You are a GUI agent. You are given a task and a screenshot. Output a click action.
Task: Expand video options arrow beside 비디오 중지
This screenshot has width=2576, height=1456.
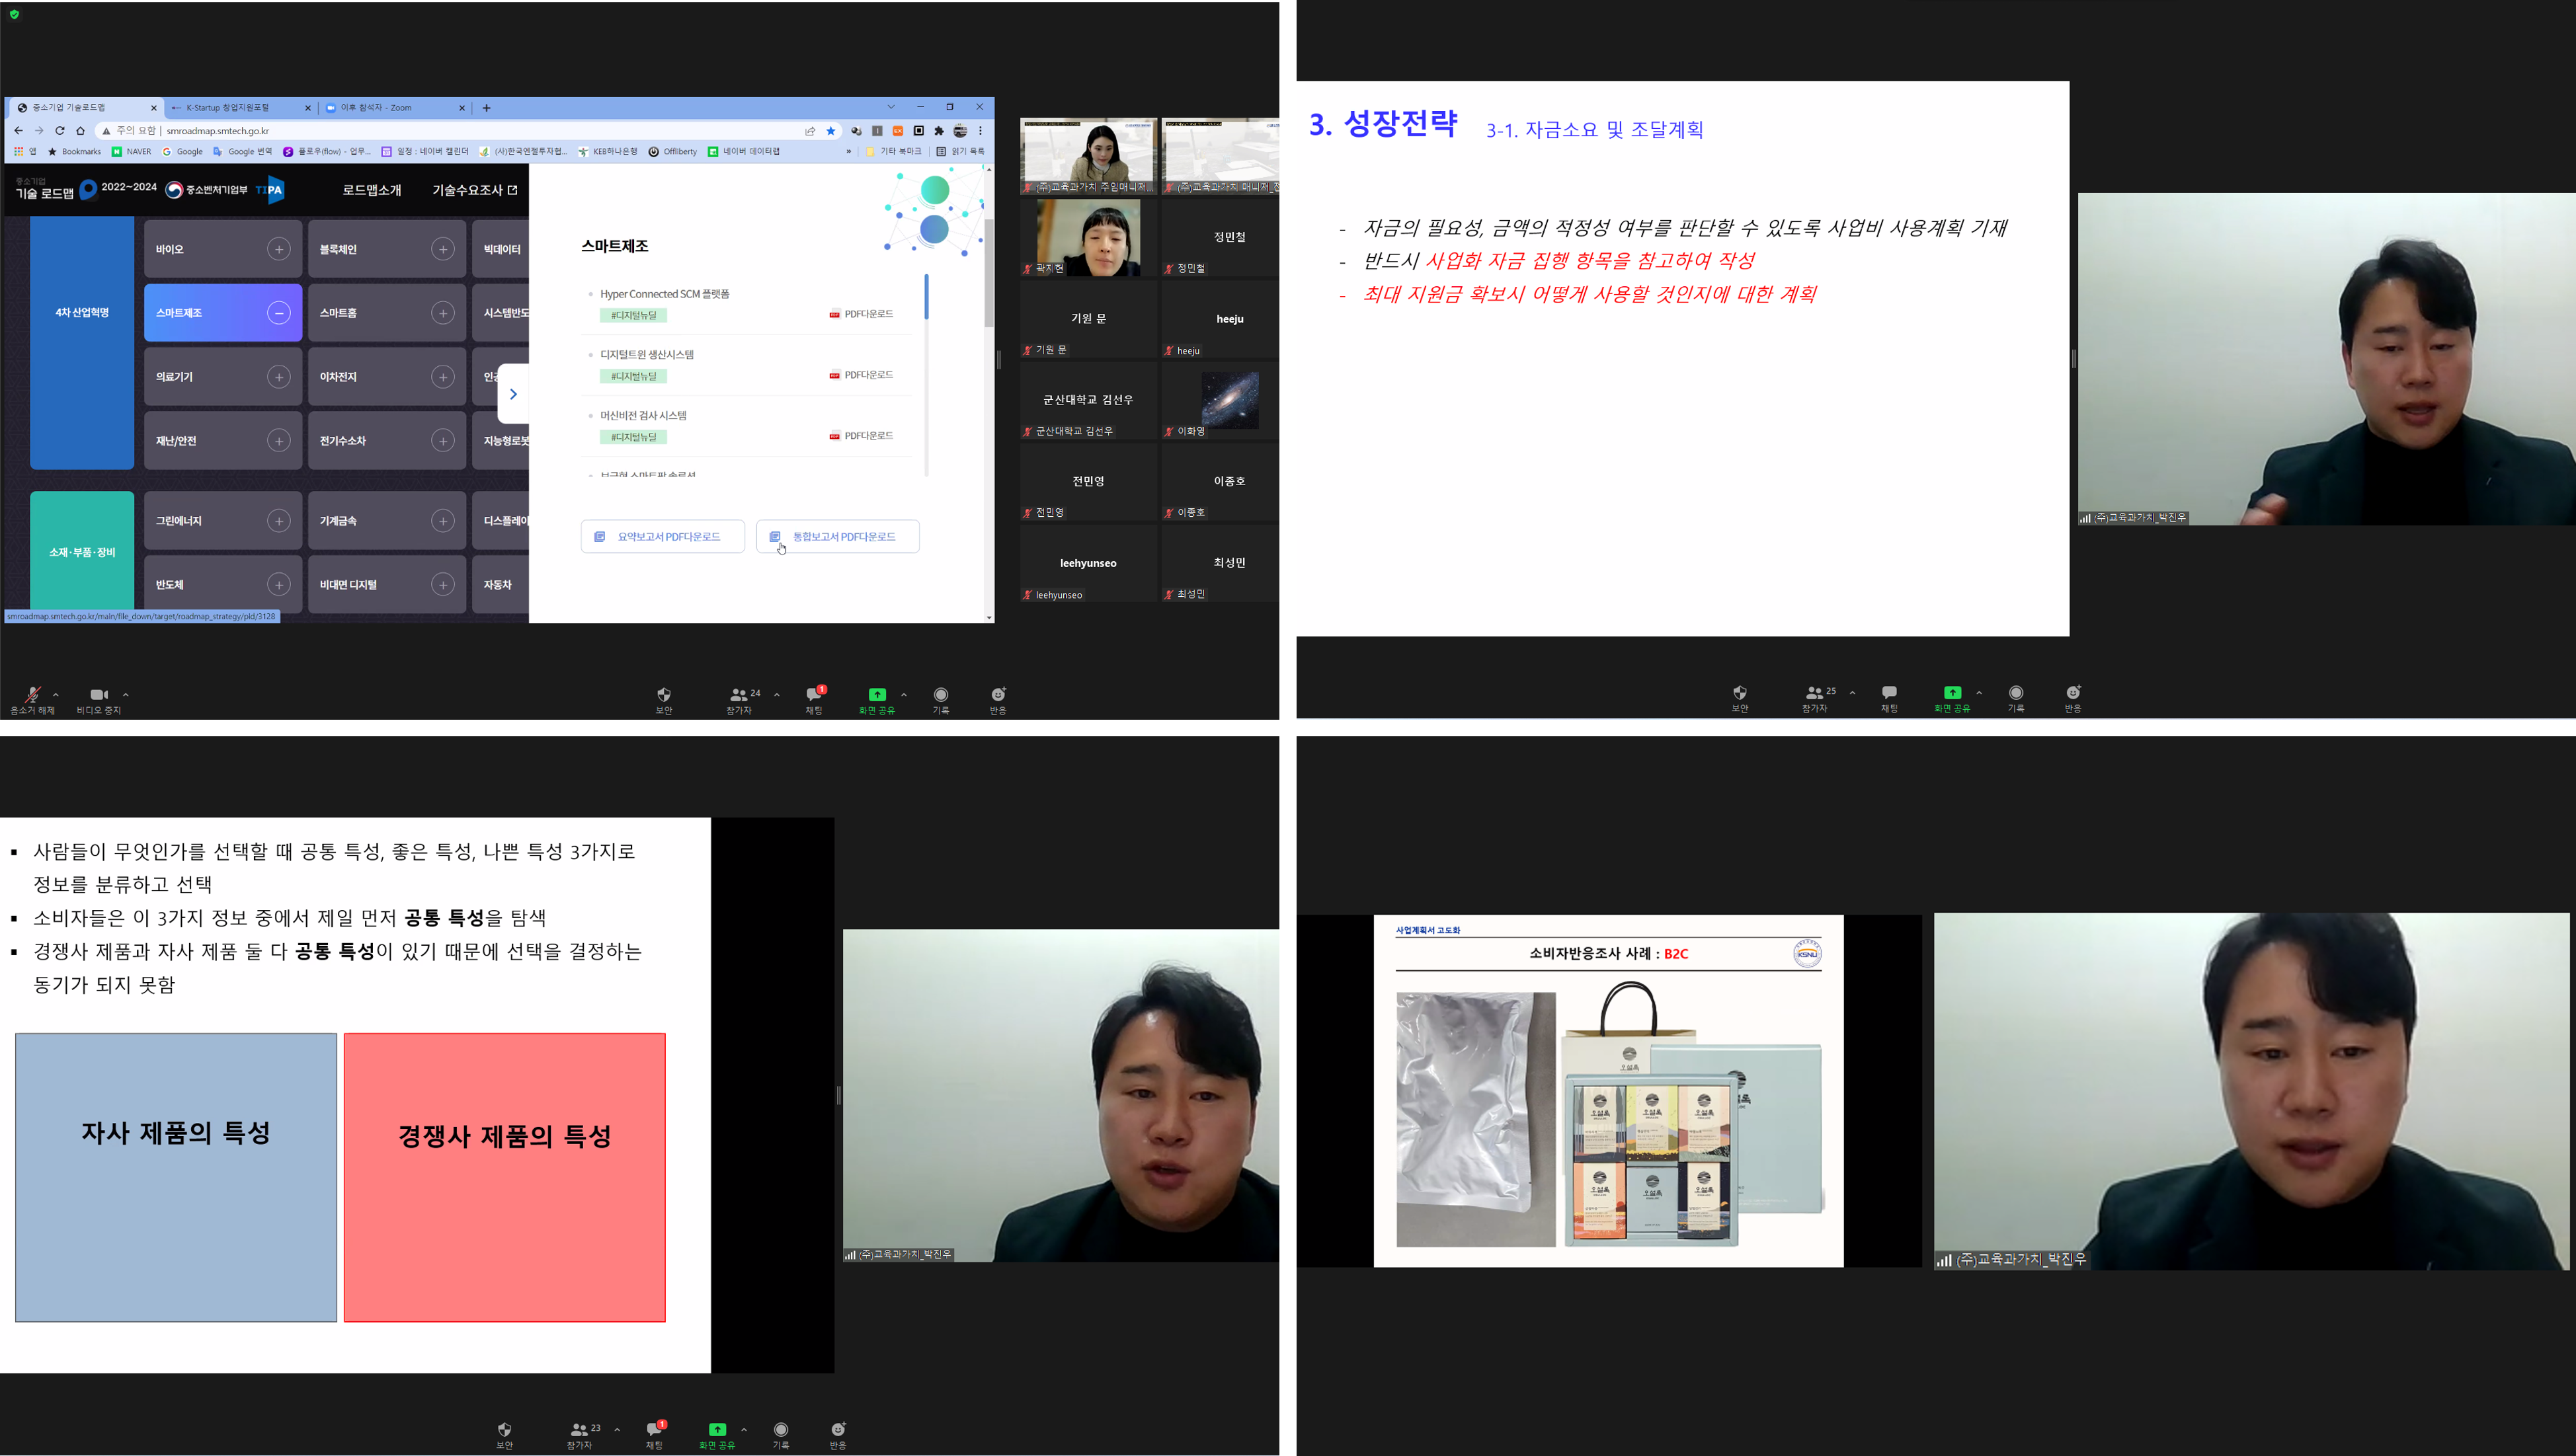pyautogui.click(x=126, y=694)
